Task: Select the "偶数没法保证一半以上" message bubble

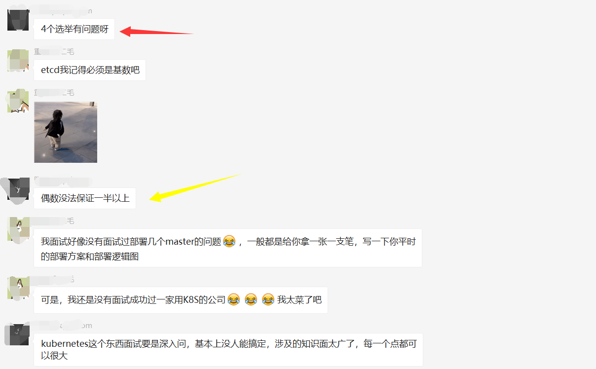Action: [x=85, y=198]
